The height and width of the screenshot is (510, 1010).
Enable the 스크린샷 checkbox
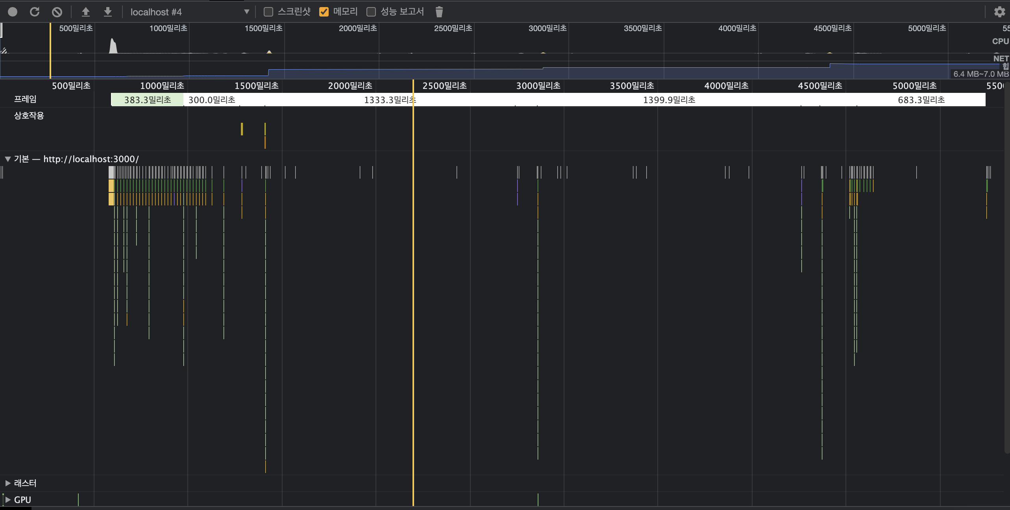[268, 12]
